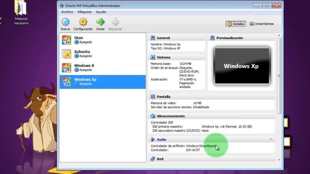Click the '16 MB' video memory value
This screenshot has width=310, height=174.
tap(197, 103)
